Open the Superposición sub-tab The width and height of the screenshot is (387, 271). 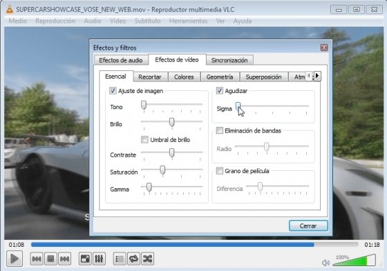[x=263, y=77]
